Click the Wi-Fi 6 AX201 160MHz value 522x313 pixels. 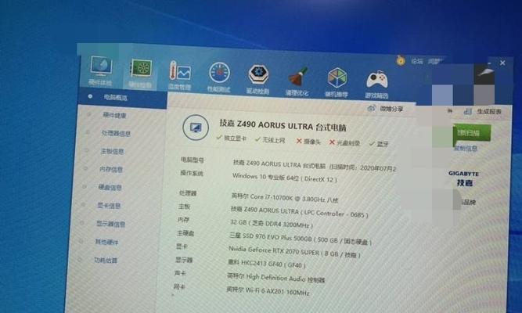[268, 290]
